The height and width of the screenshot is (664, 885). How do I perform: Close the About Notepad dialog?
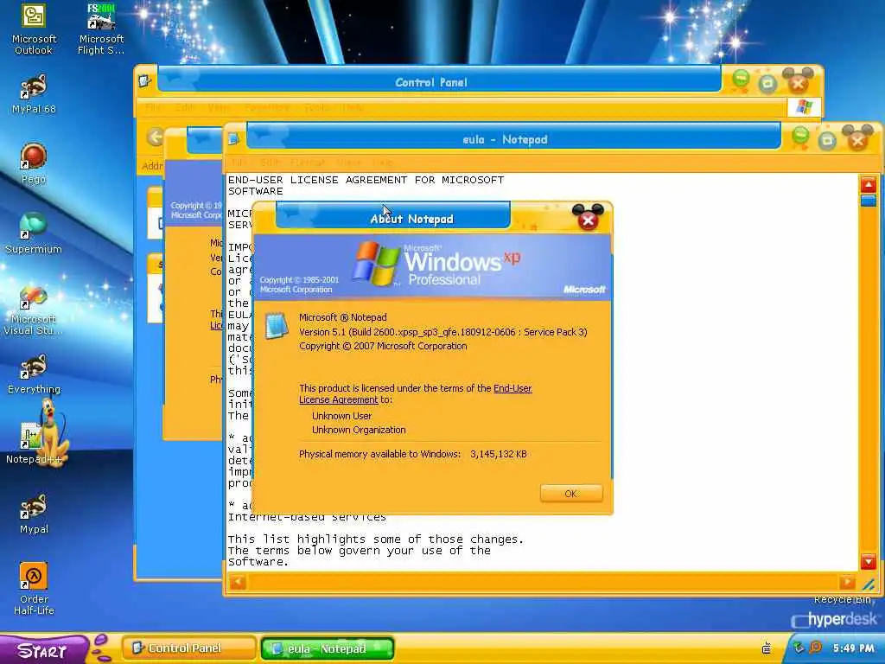588,219
